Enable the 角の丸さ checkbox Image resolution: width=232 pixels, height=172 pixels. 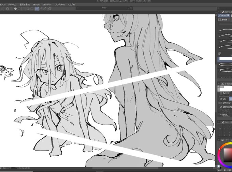[221, 94]
